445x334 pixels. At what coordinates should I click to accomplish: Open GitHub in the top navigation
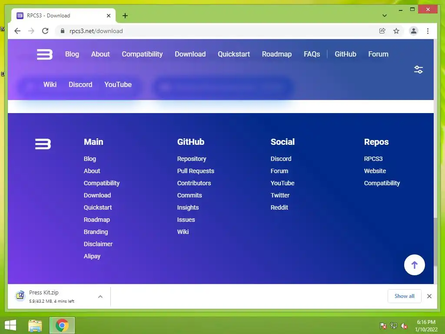click(x=345, y=54)
